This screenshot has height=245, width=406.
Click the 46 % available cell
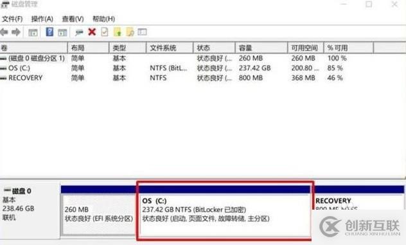(335, 78)
